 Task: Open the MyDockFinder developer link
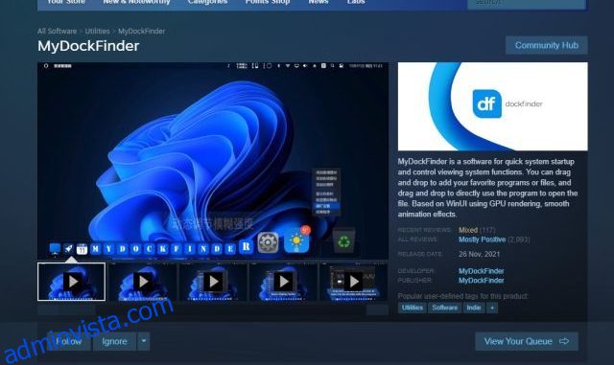(x=482, y=271)
